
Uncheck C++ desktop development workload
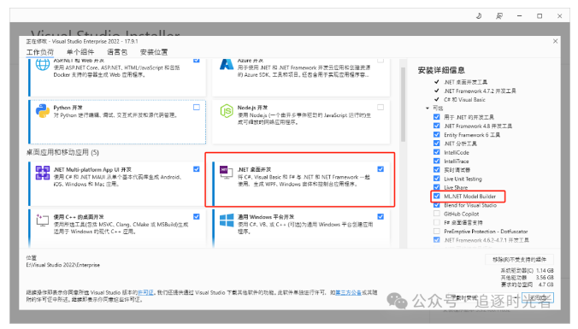point(197,217)
